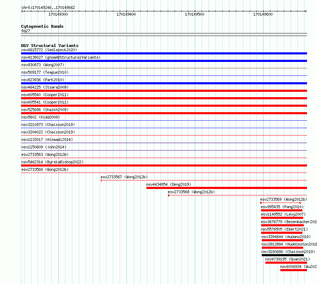Click nsv3394644 (Audano2019) label
The image size is (317, 284).
coord(286,237)
